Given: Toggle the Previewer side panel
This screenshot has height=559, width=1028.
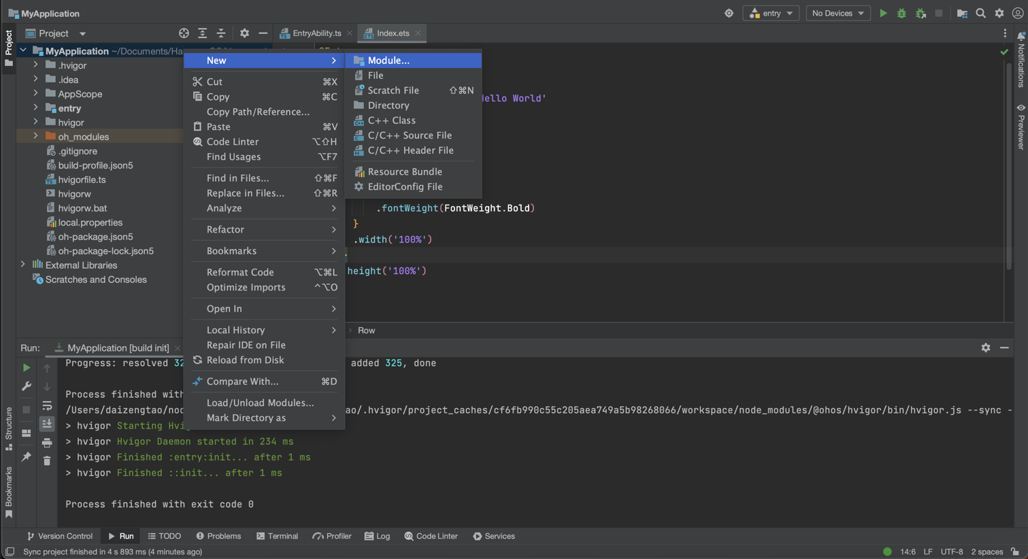Looking at the screenshot, I should [x=1021, y=126].
